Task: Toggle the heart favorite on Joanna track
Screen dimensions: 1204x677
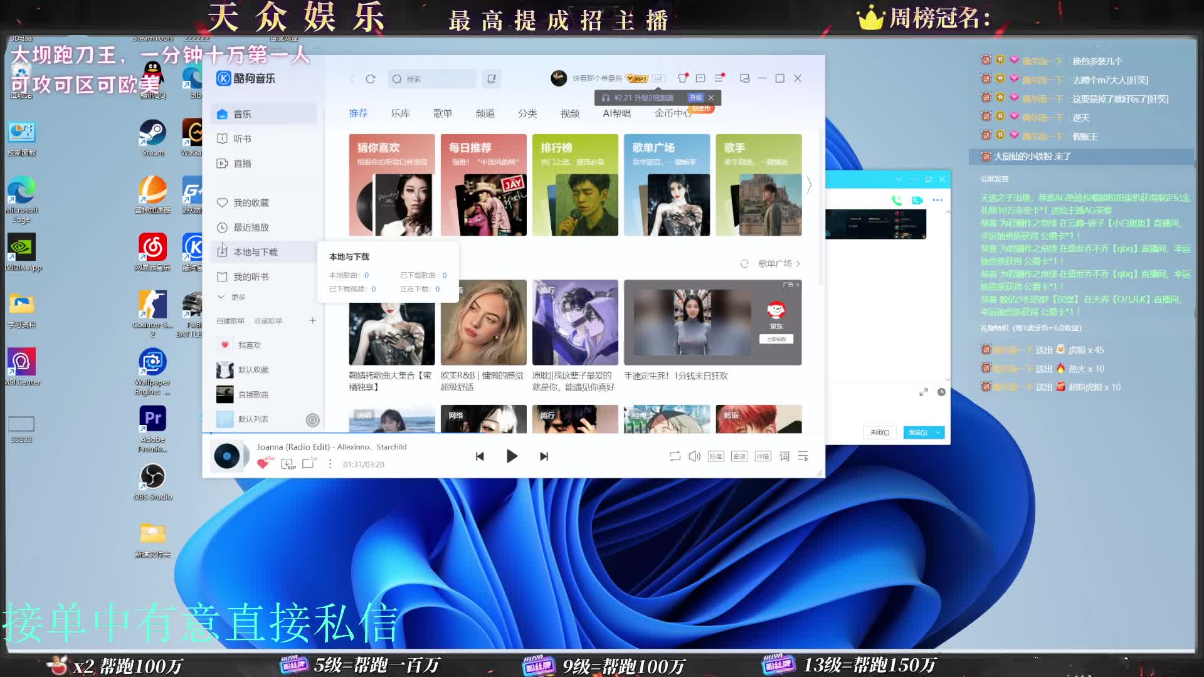Action: (x=263, y=464)
